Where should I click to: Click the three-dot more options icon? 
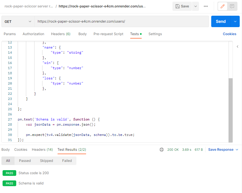click(x=206, y=6)
